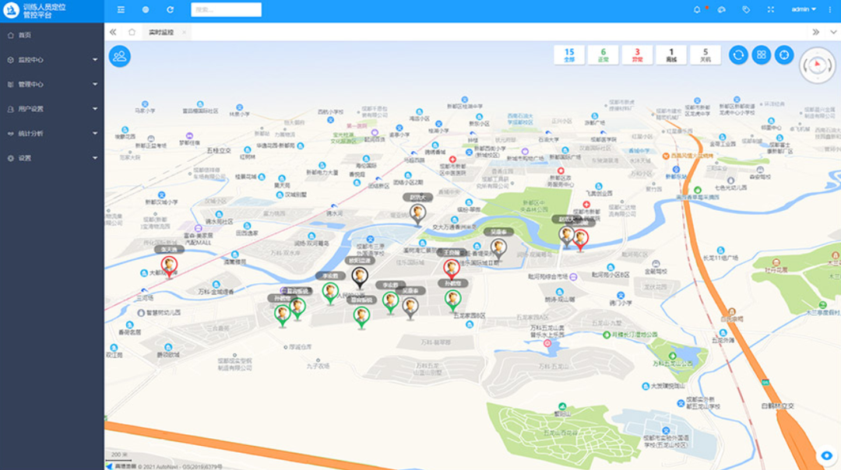Viewport: 841px width, 470px height.
Task: Click the round crosshair locate button
Action: (x=784, y=54)
